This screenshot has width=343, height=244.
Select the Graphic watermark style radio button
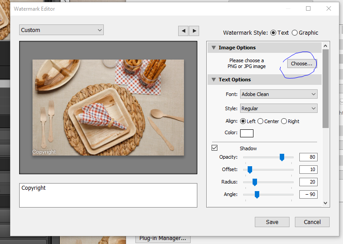(x=294, y=33)
